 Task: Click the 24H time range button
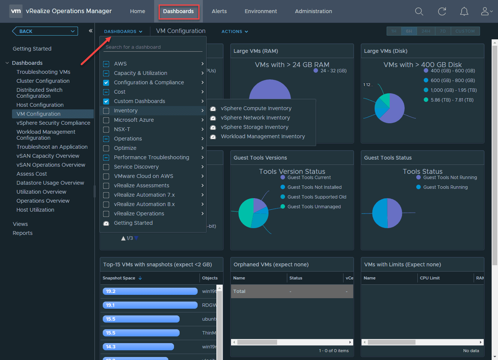pyautogui.click(x=426, y=31)
